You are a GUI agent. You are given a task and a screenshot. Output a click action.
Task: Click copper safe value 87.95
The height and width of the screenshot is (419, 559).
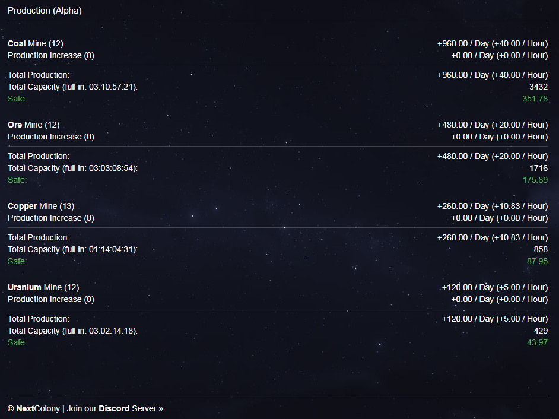pyautogui.click(x=537, y=261)
